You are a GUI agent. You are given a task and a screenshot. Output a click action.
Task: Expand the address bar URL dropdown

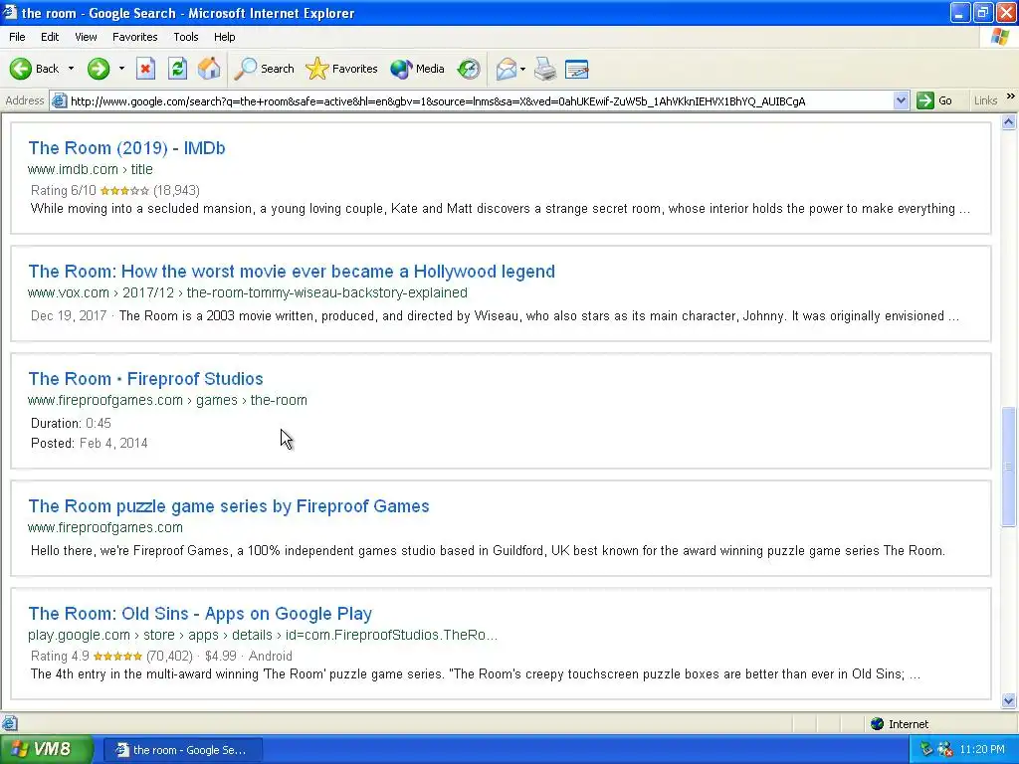[901, 100]
